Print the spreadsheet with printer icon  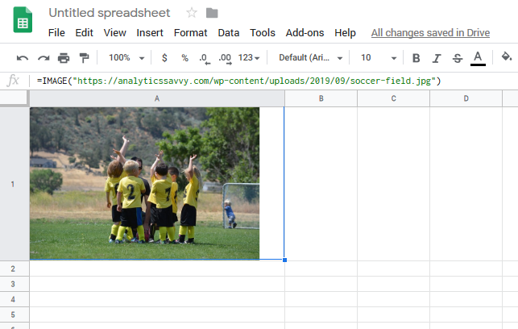coord(64,58)
